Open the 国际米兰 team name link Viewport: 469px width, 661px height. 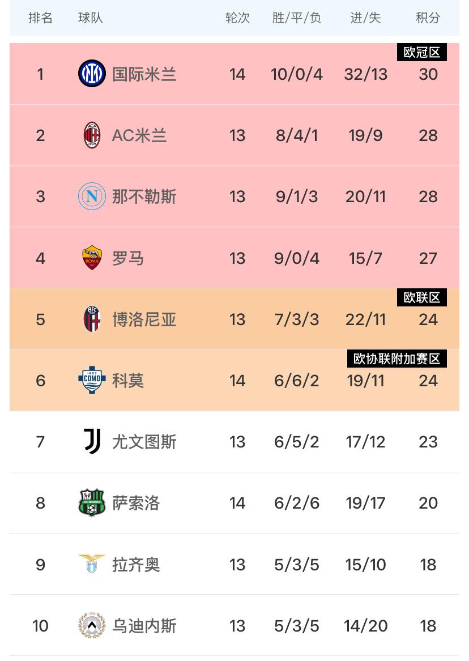(x=144, y=74)
